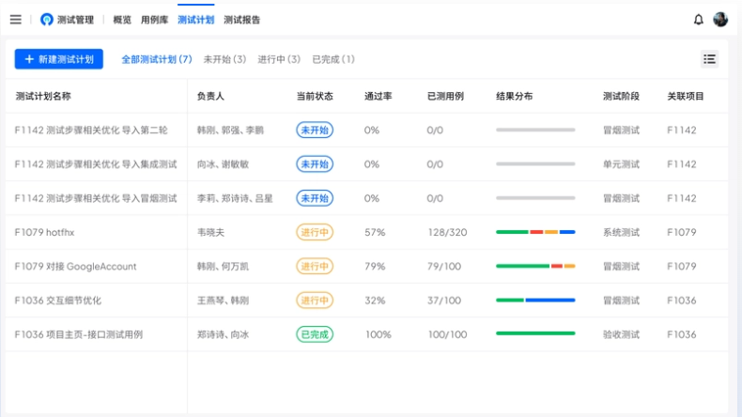The image size is (742, 417).
Task: Filter by 进行中 (3) plans
Action: pyautogui.click(x=279, y=59)
